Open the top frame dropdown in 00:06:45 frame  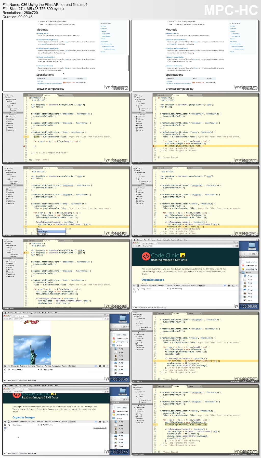click(x=25, y=369)
